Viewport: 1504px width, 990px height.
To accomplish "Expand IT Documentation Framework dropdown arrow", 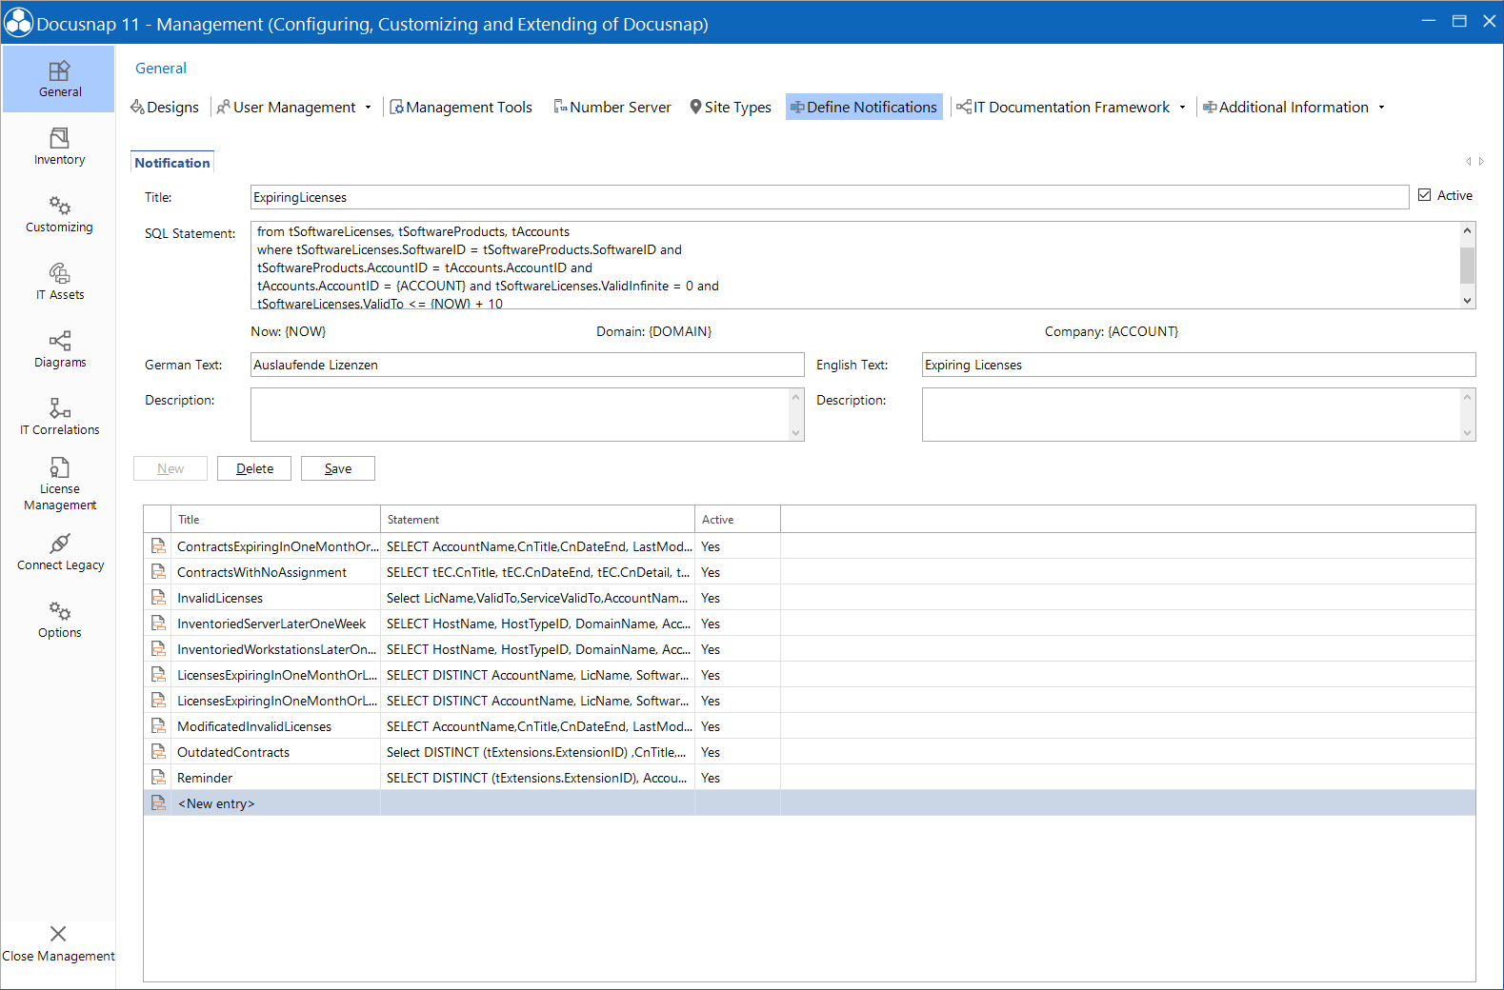I will tap(1182, 108).
